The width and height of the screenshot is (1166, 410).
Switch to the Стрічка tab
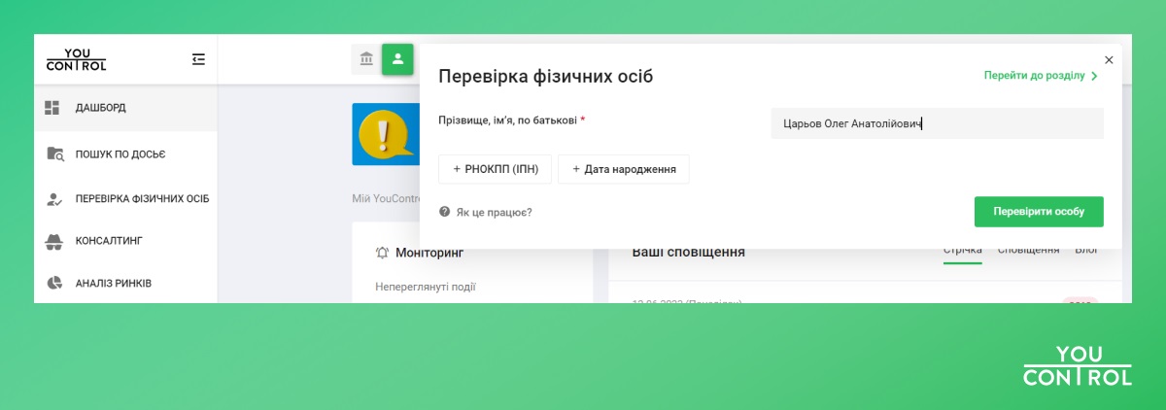(962, 252)
